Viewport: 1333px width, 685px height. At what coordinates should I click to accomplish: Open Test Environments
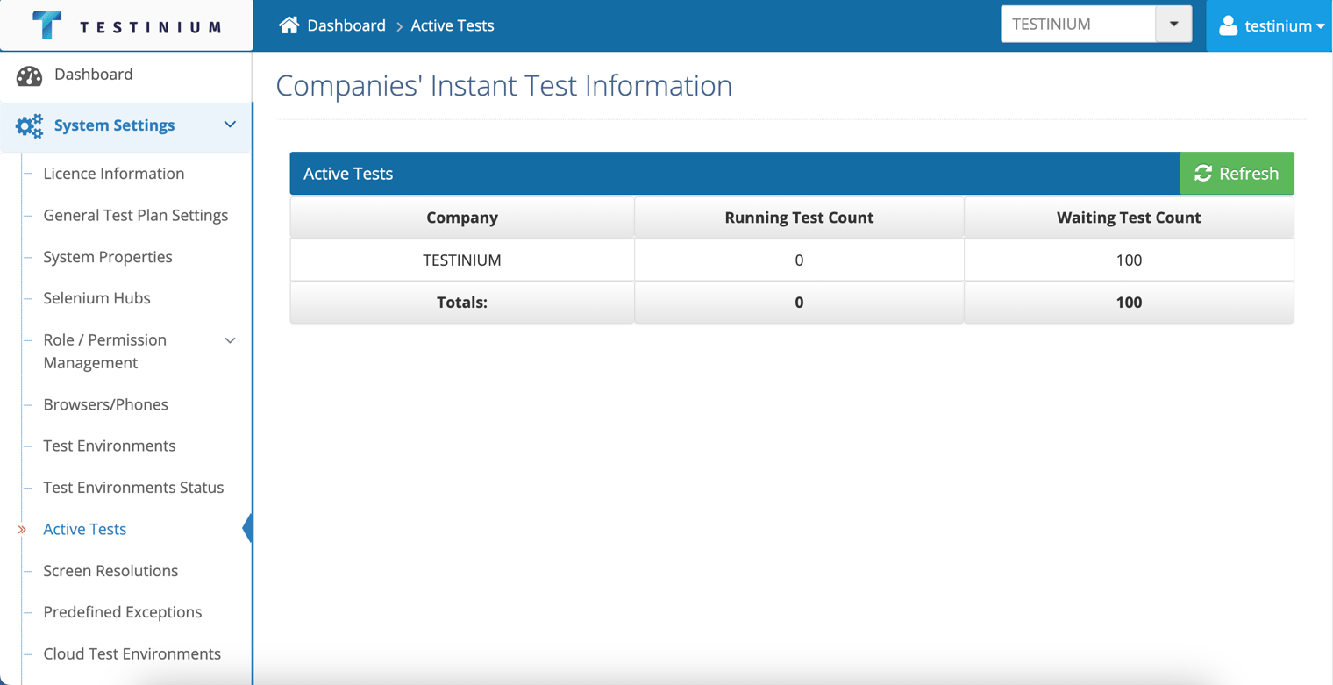pyautogui.click(x=110, y=446)
